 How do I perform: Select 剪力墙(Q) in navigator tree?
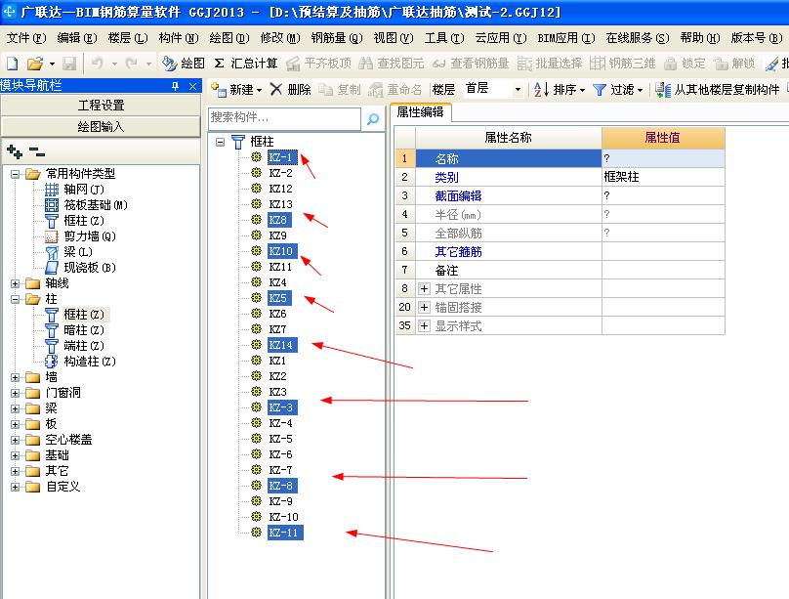click(90, 236)
